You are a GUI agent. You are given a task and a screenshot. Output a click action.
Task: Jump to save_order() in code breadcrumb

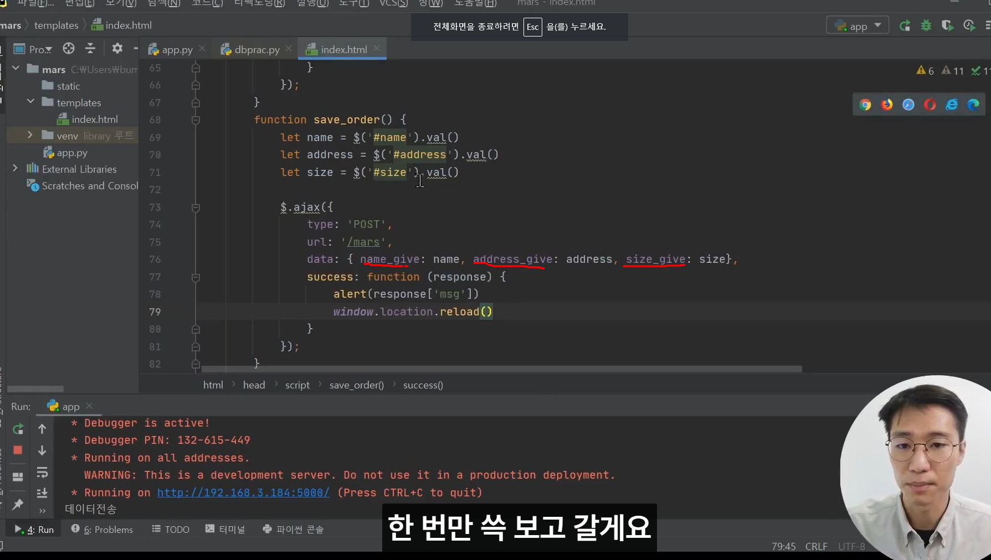tap(357, 385)
